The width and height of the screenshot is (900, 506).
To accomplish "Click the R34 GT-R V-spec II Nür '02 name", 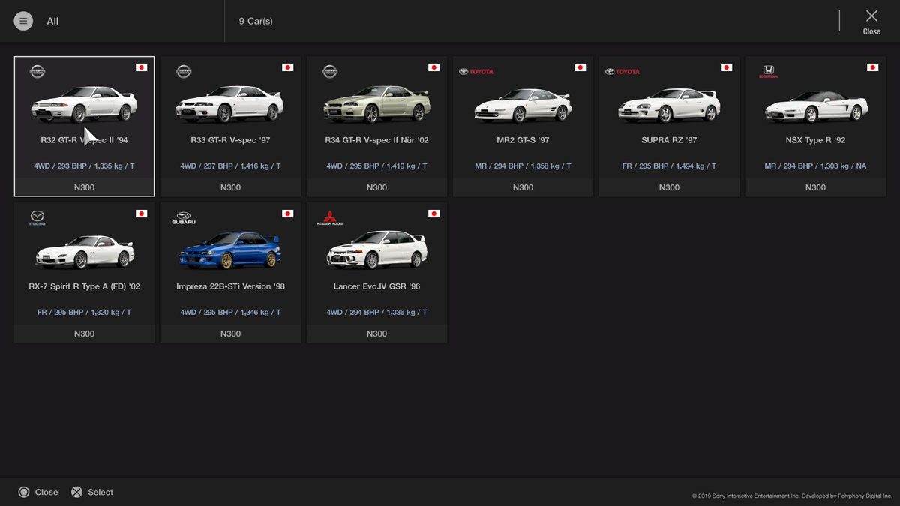I will coord(376,140).
